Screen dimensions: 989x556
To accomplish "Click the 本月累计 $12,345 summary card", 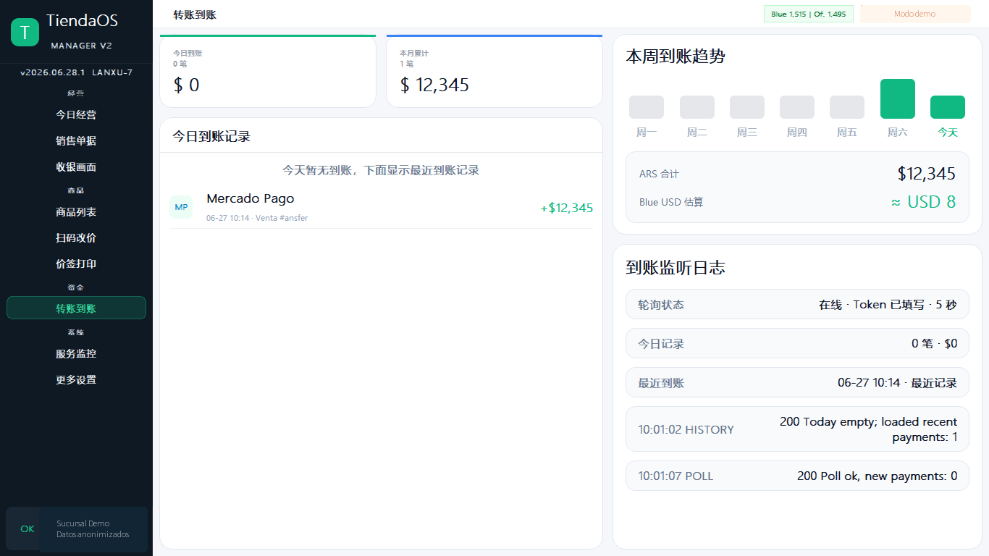I will pos(494,71).
